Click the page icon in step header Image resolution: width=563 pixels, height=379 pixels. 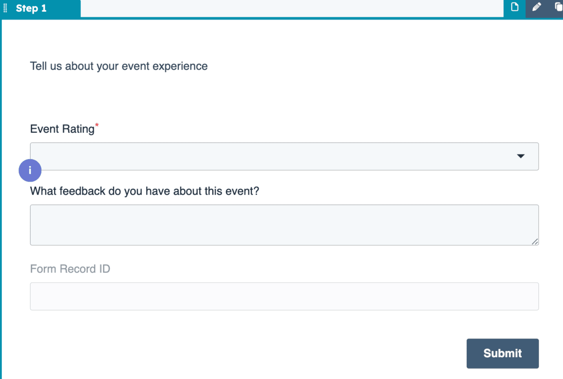click(x=514, y=7)
